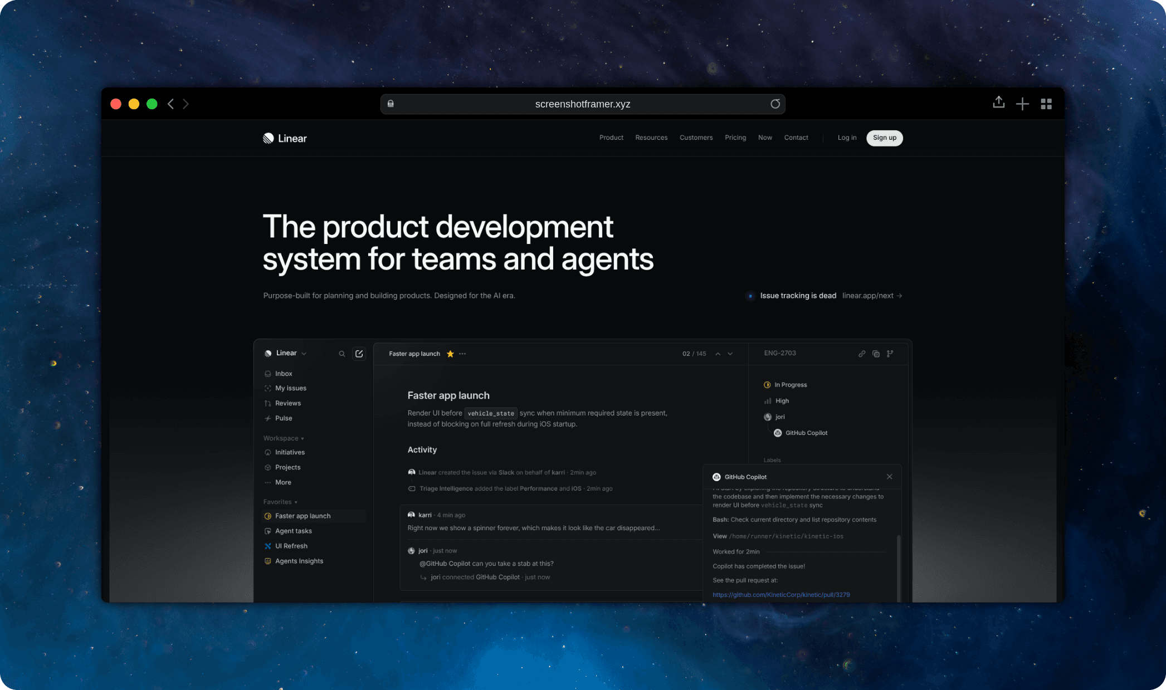Collapse the Workspace section

point(284,438)
